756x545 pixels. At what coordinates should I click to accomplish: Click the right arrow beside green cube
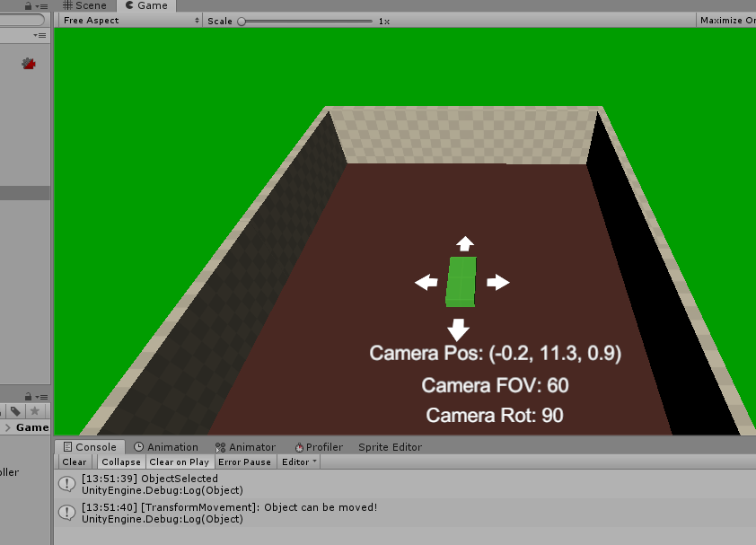tap(497, 282)
